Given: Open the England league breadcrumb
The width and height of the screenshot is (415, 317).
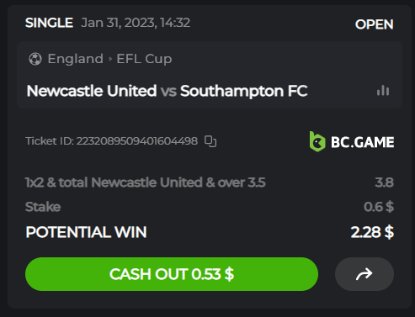Looking at the screenshot, I should pyautogui.click(x=76, y=59).
